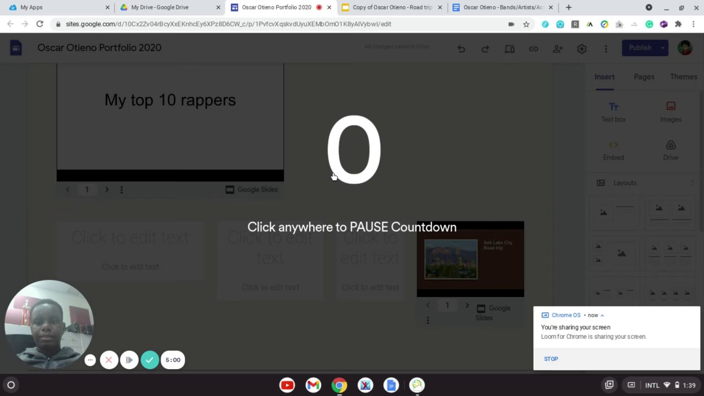Open Sites more options menu
704x396 pixels.
[606, 49]
